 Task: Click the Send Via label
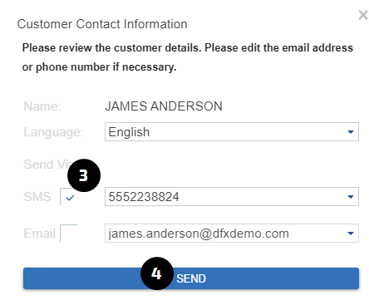[47, 165]
